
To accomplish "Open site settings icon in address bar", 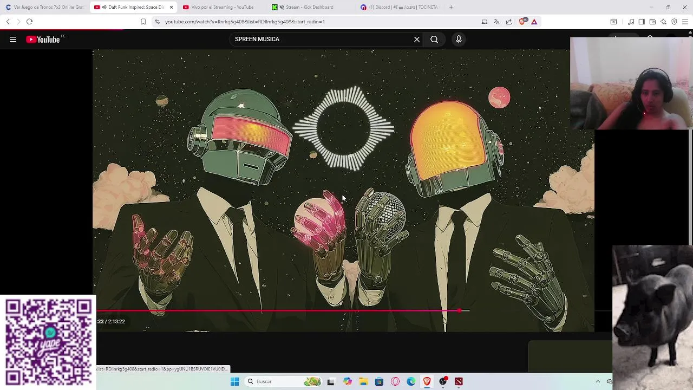I will [157, 22].
